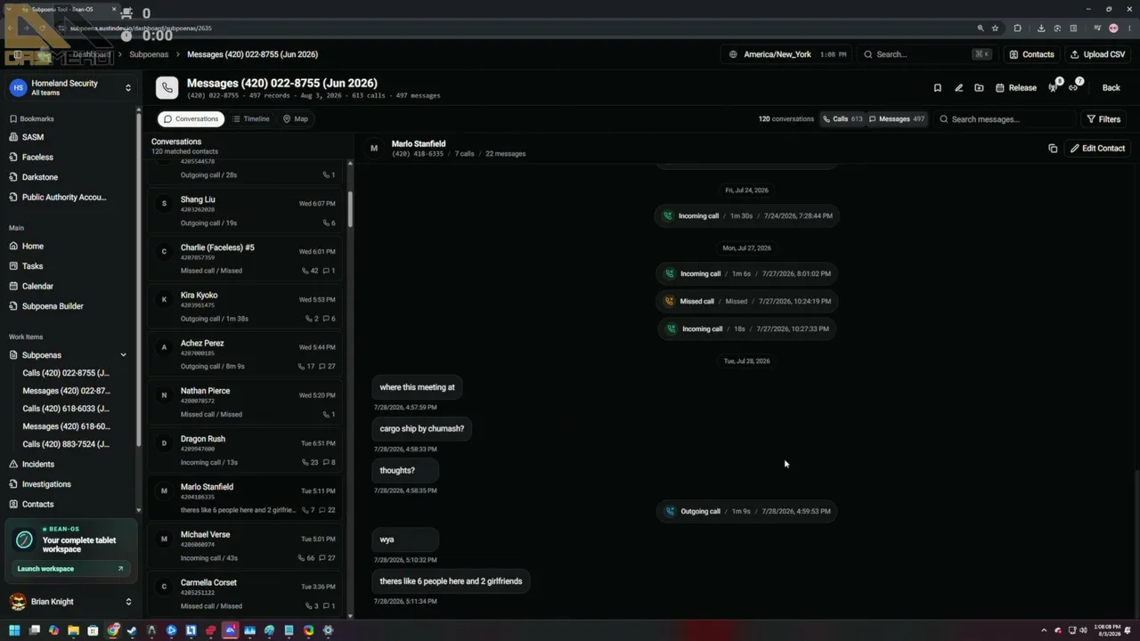Click the Edit Contact button

point(1097,148)
